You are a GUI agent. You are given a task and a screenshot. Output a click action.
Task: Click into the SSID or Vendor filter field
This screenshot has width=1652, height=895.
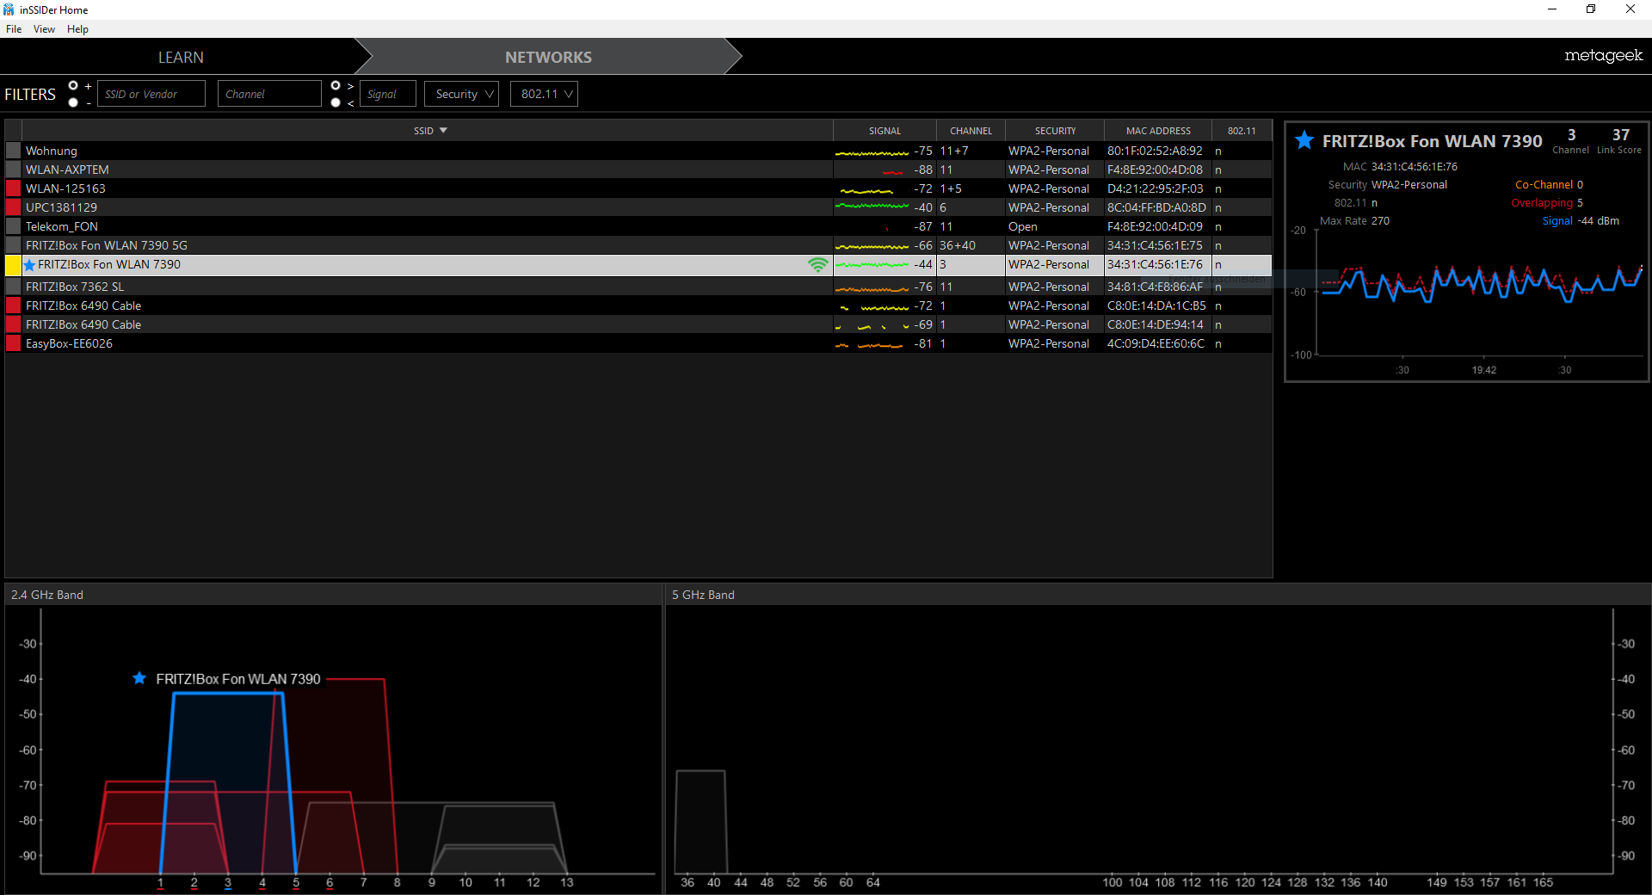click(x=151, y=94)
